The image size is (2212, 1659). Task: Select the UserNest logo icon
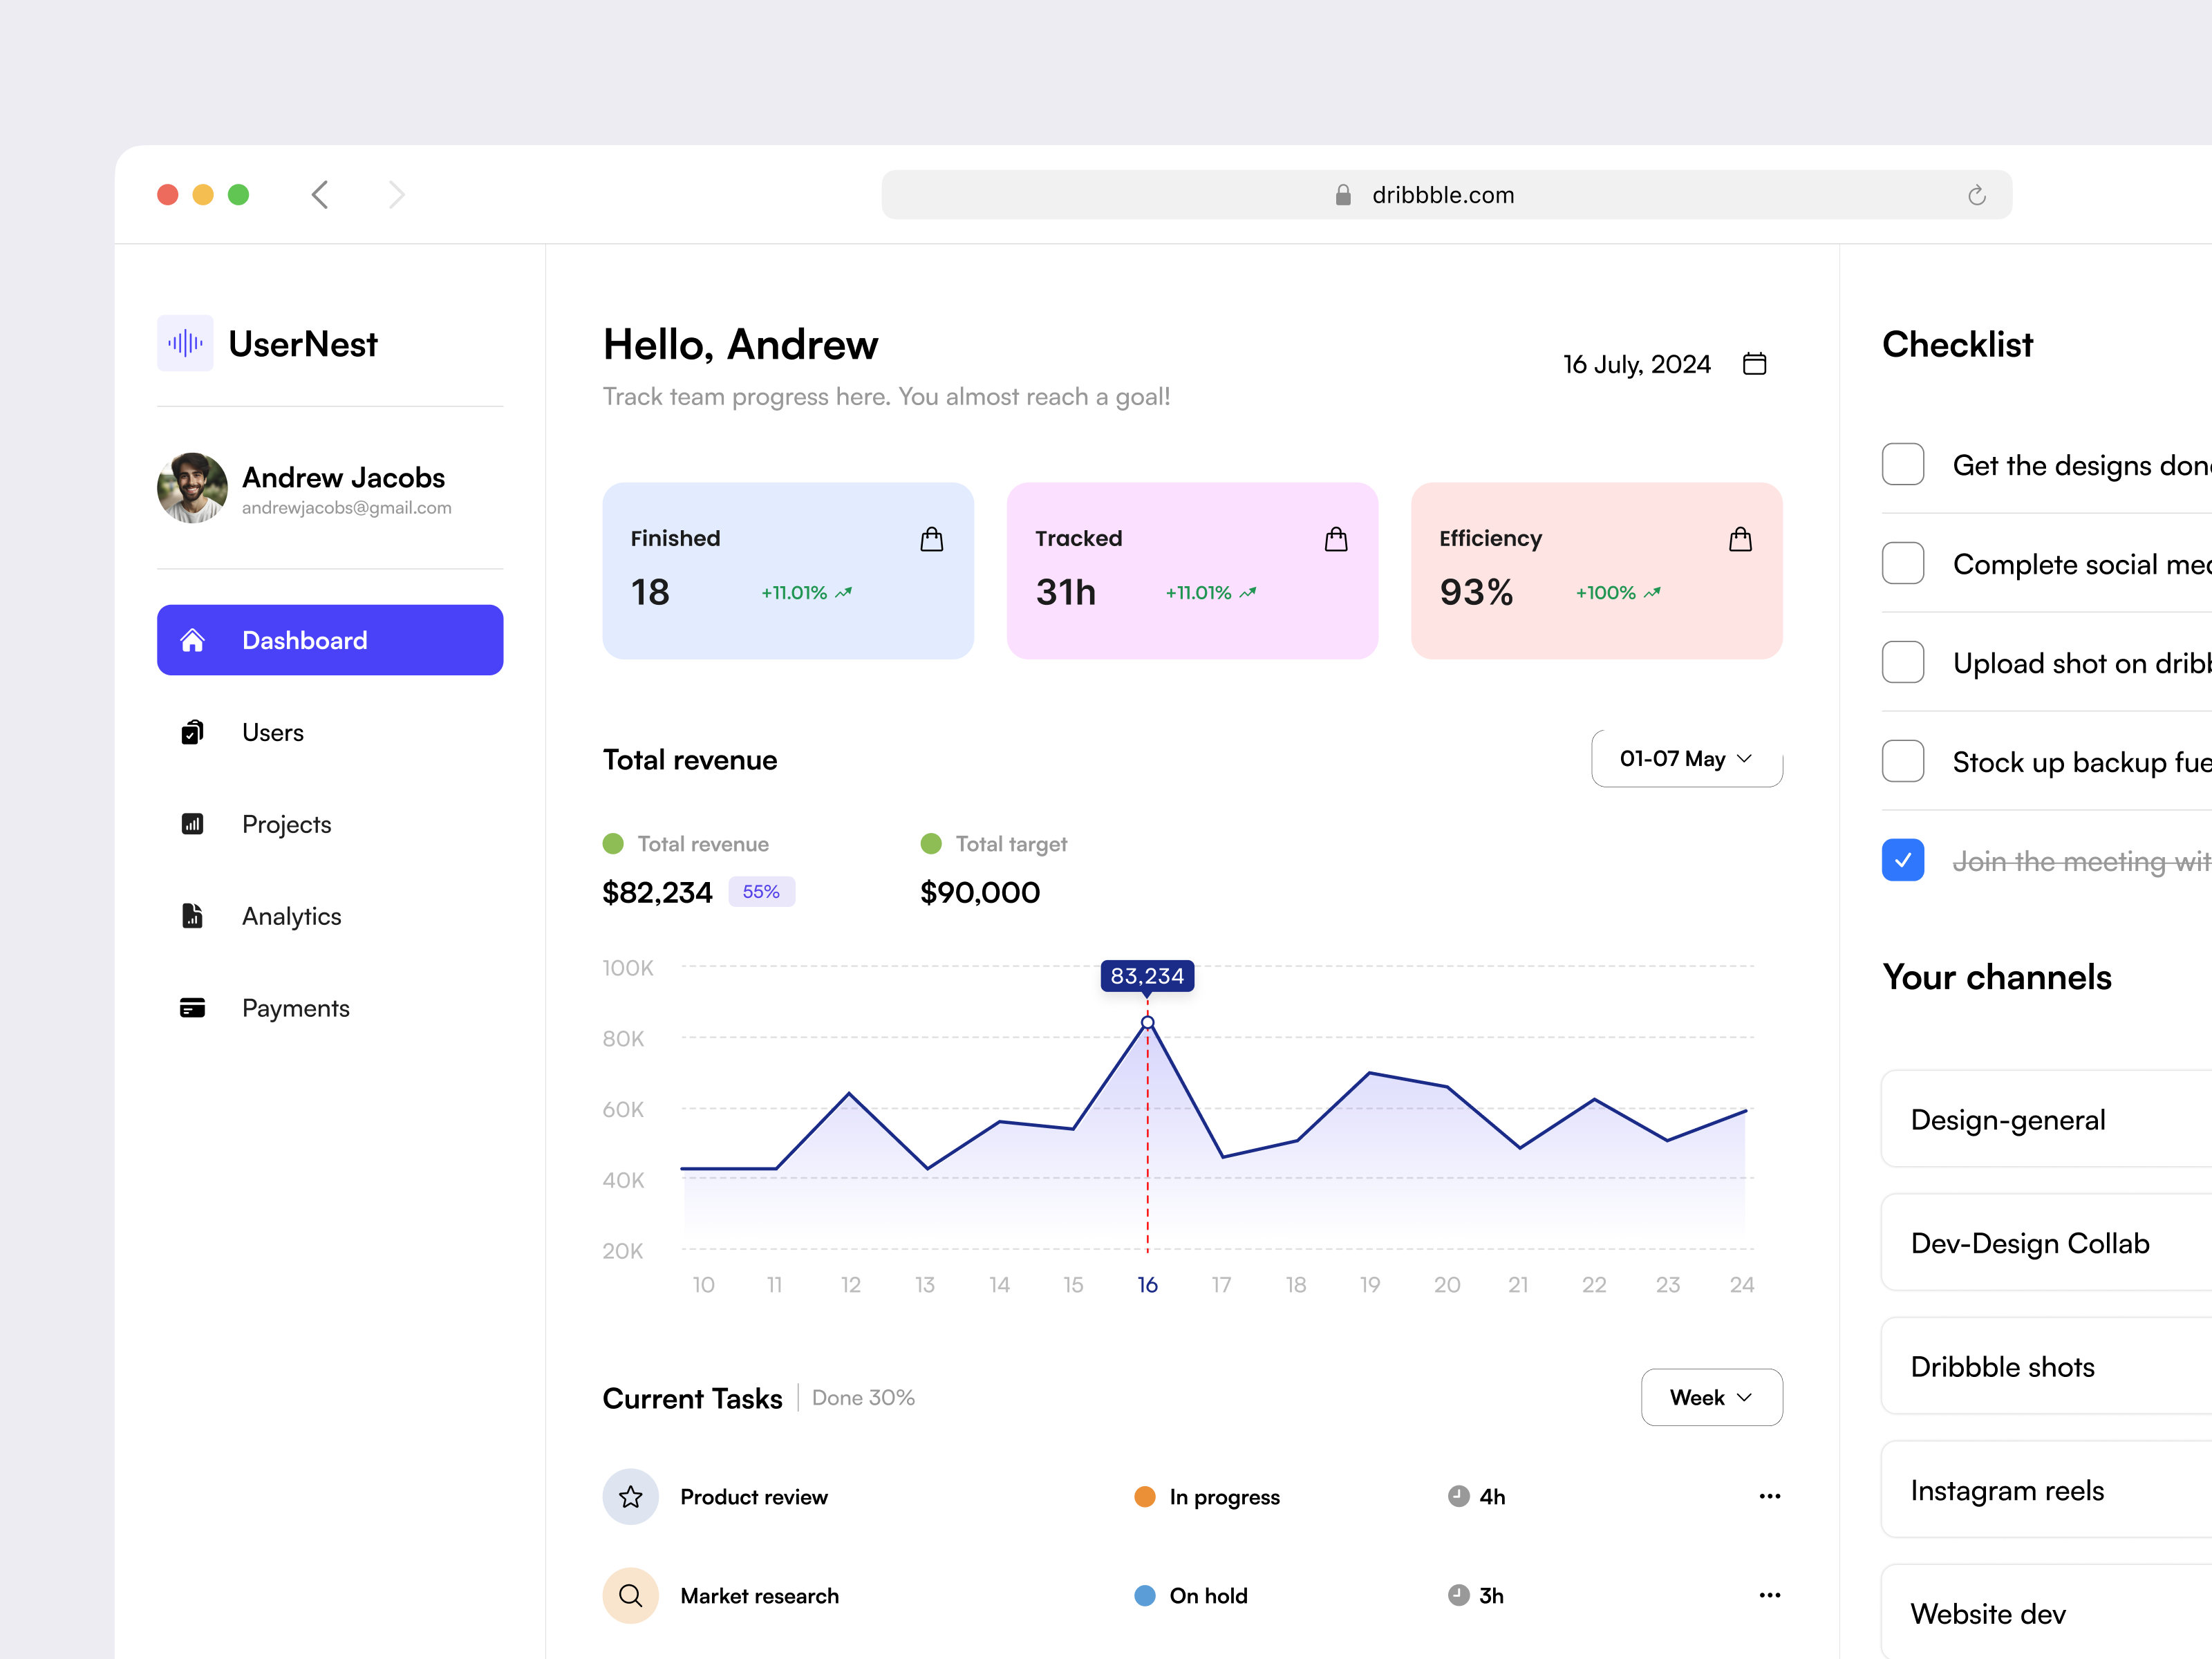coord(186,343)
